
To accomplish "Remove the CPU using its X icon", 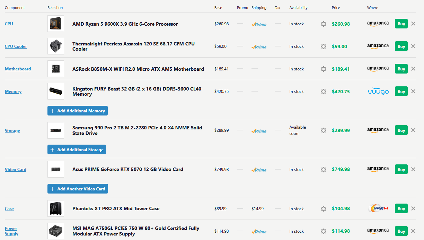I will point(413,24).
